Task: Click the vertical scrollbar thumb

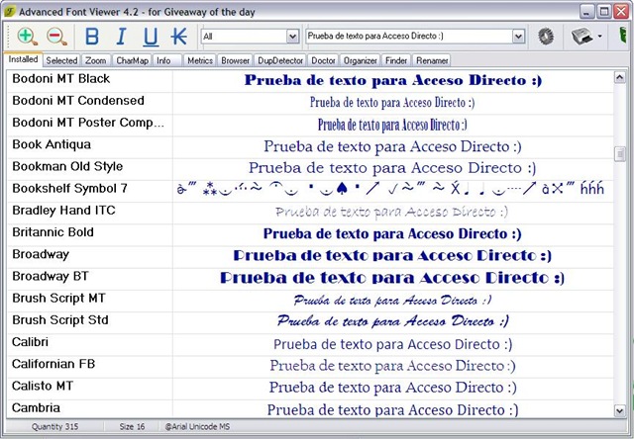Action: 619,153
